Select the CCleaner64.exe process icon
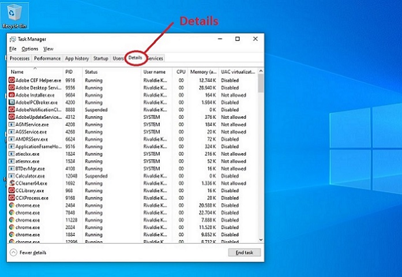Viewport: 402px width, 277px height. click(x=12, y=183)
